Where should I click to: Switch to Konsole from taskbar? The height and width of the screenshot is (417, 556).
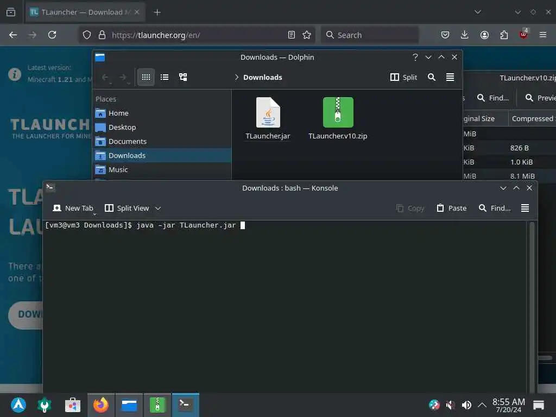coord(186,405)
